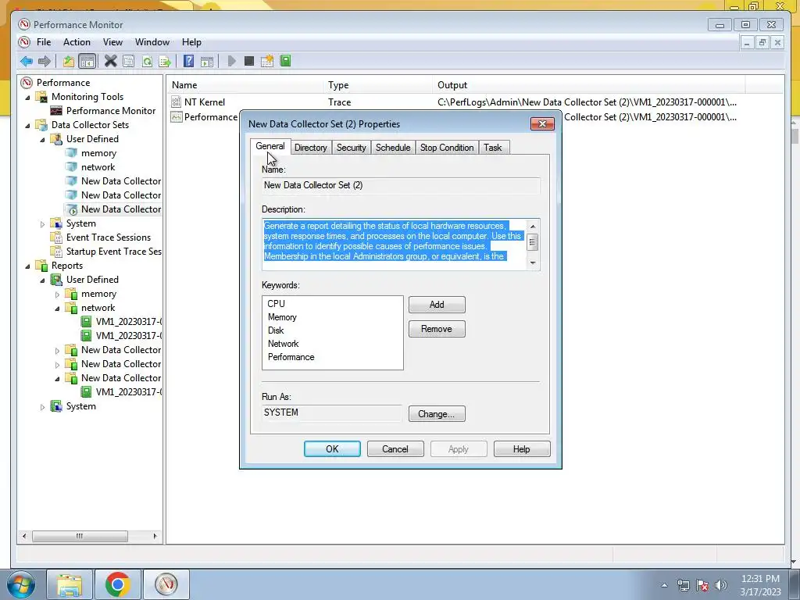Click the New Data Collector icon with star
The height and width of the screenshot is (600, 800).
[267, 61]
